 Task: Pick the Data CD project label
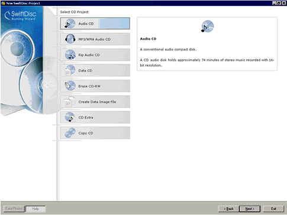tap(85, 70)
